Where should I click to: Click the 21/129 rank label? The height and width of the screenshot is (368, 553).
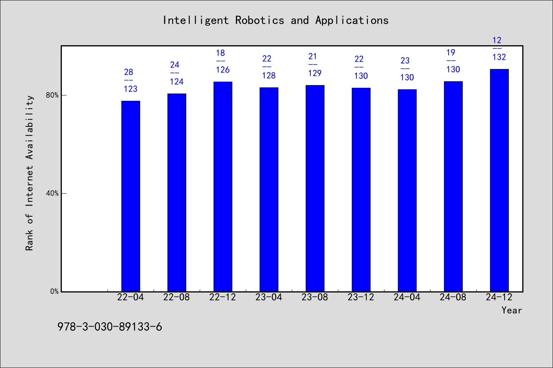point(315,65)
